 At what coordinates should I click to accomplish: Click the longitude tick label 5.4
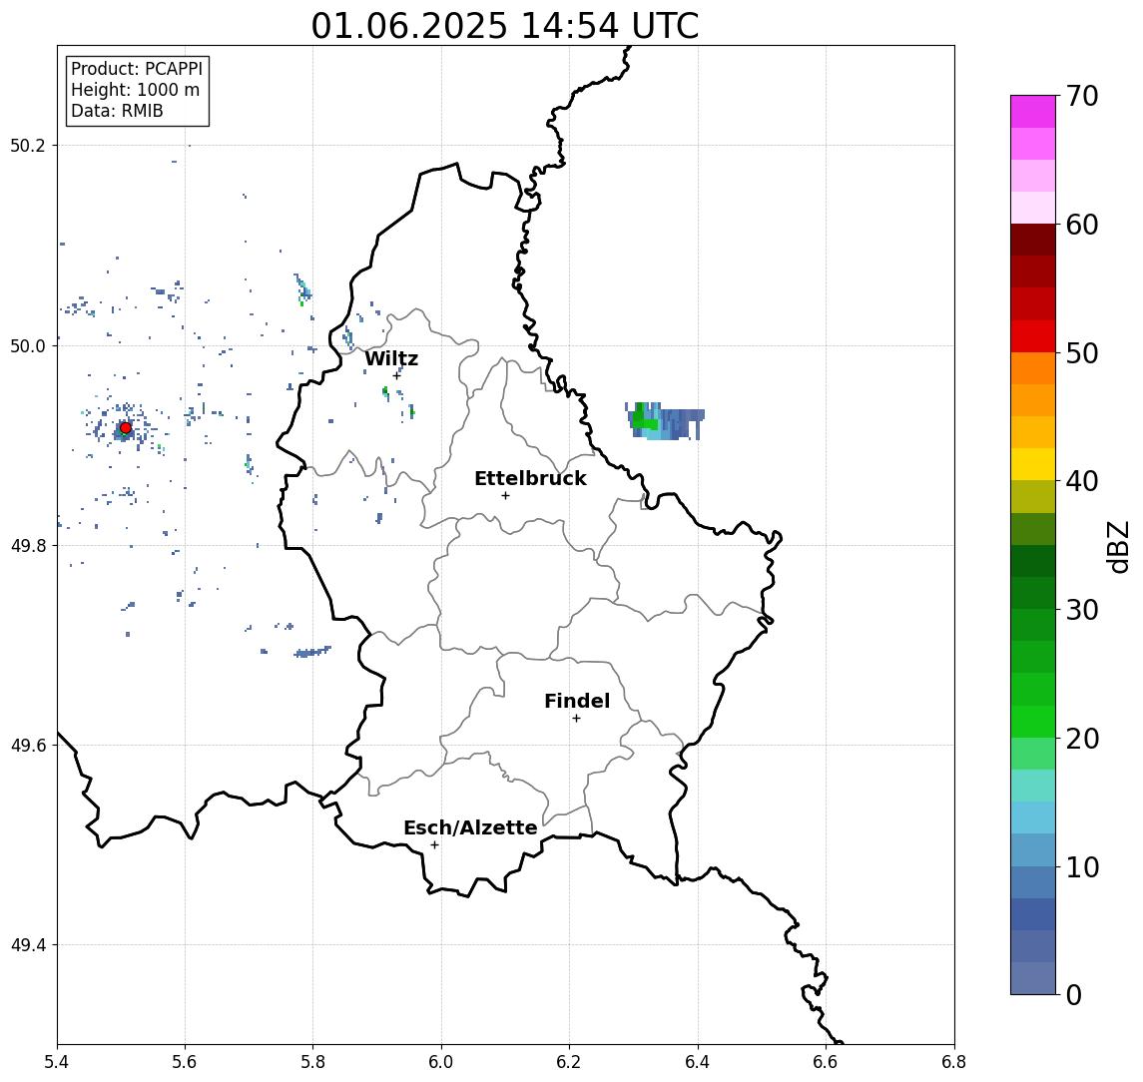[58, 1062]
